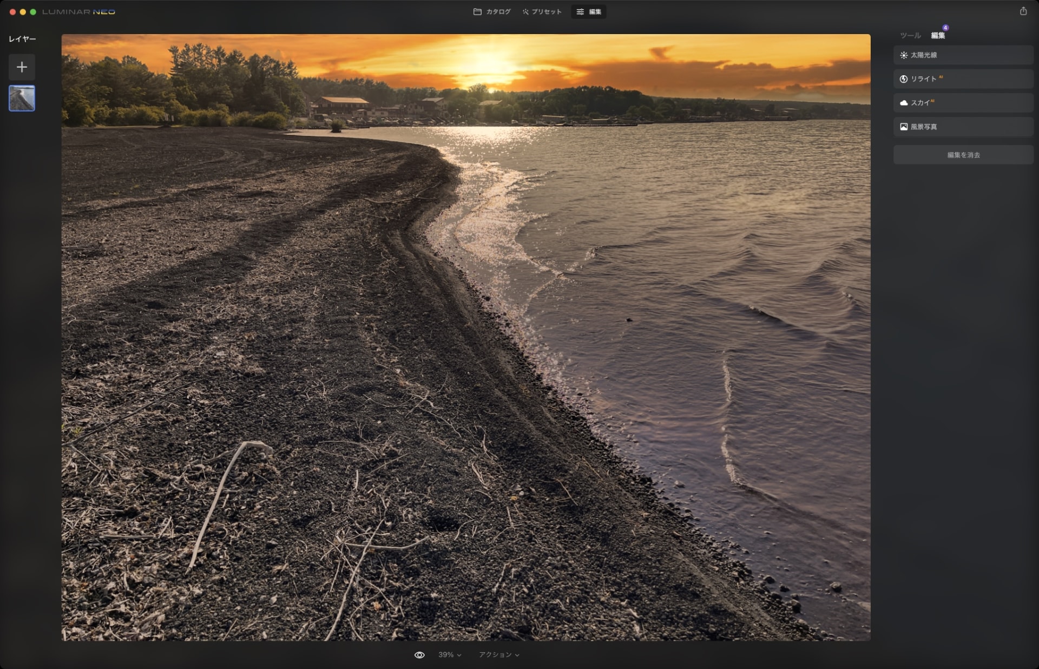This screenshot has width=1039, height=669.
Task: Minimize window with yellow button
Action: pyautogui.click(x=23, y=11)
